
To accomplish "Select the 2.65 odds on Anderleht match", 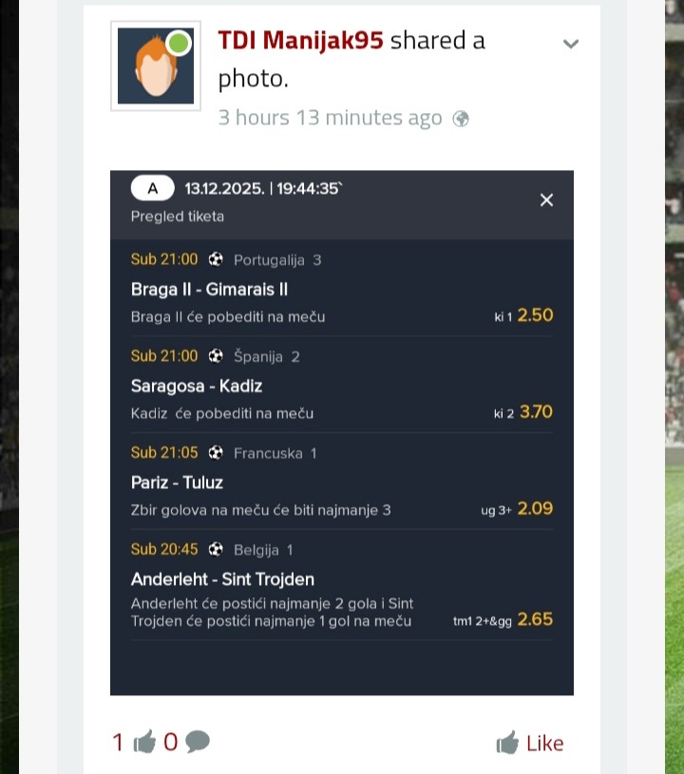I will click(535, 619).
